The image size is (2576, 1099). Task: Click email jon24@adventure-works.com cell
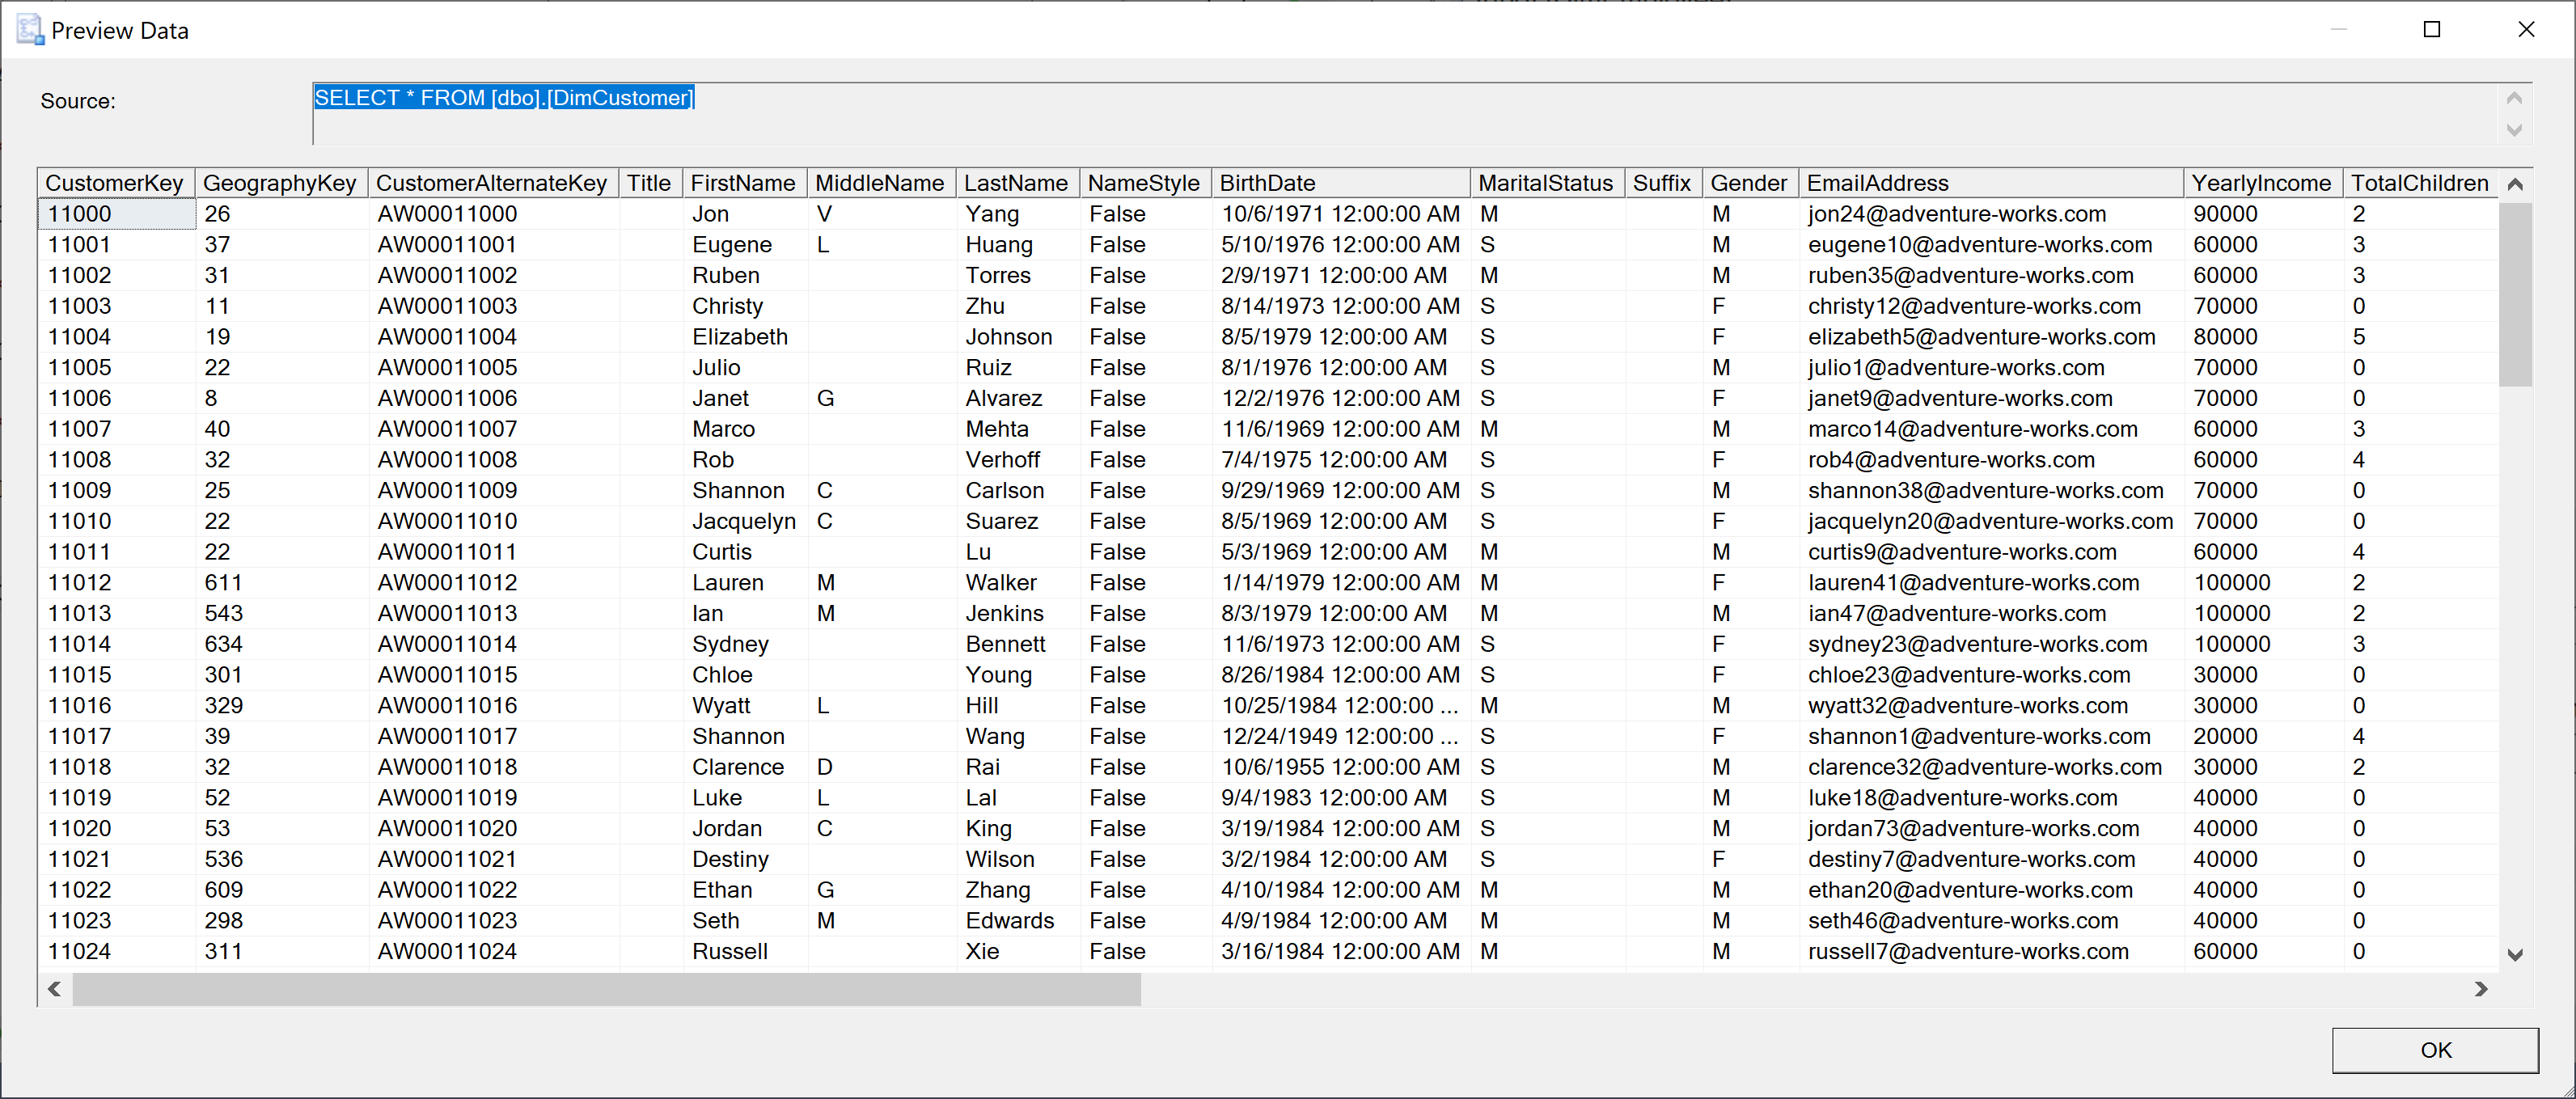(1956, 214)
